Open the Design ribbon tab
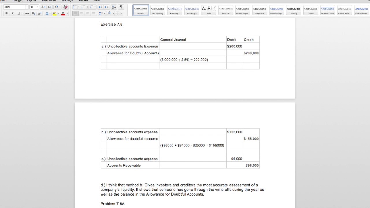Screen dimensions: 370x208 click(17, 1)
